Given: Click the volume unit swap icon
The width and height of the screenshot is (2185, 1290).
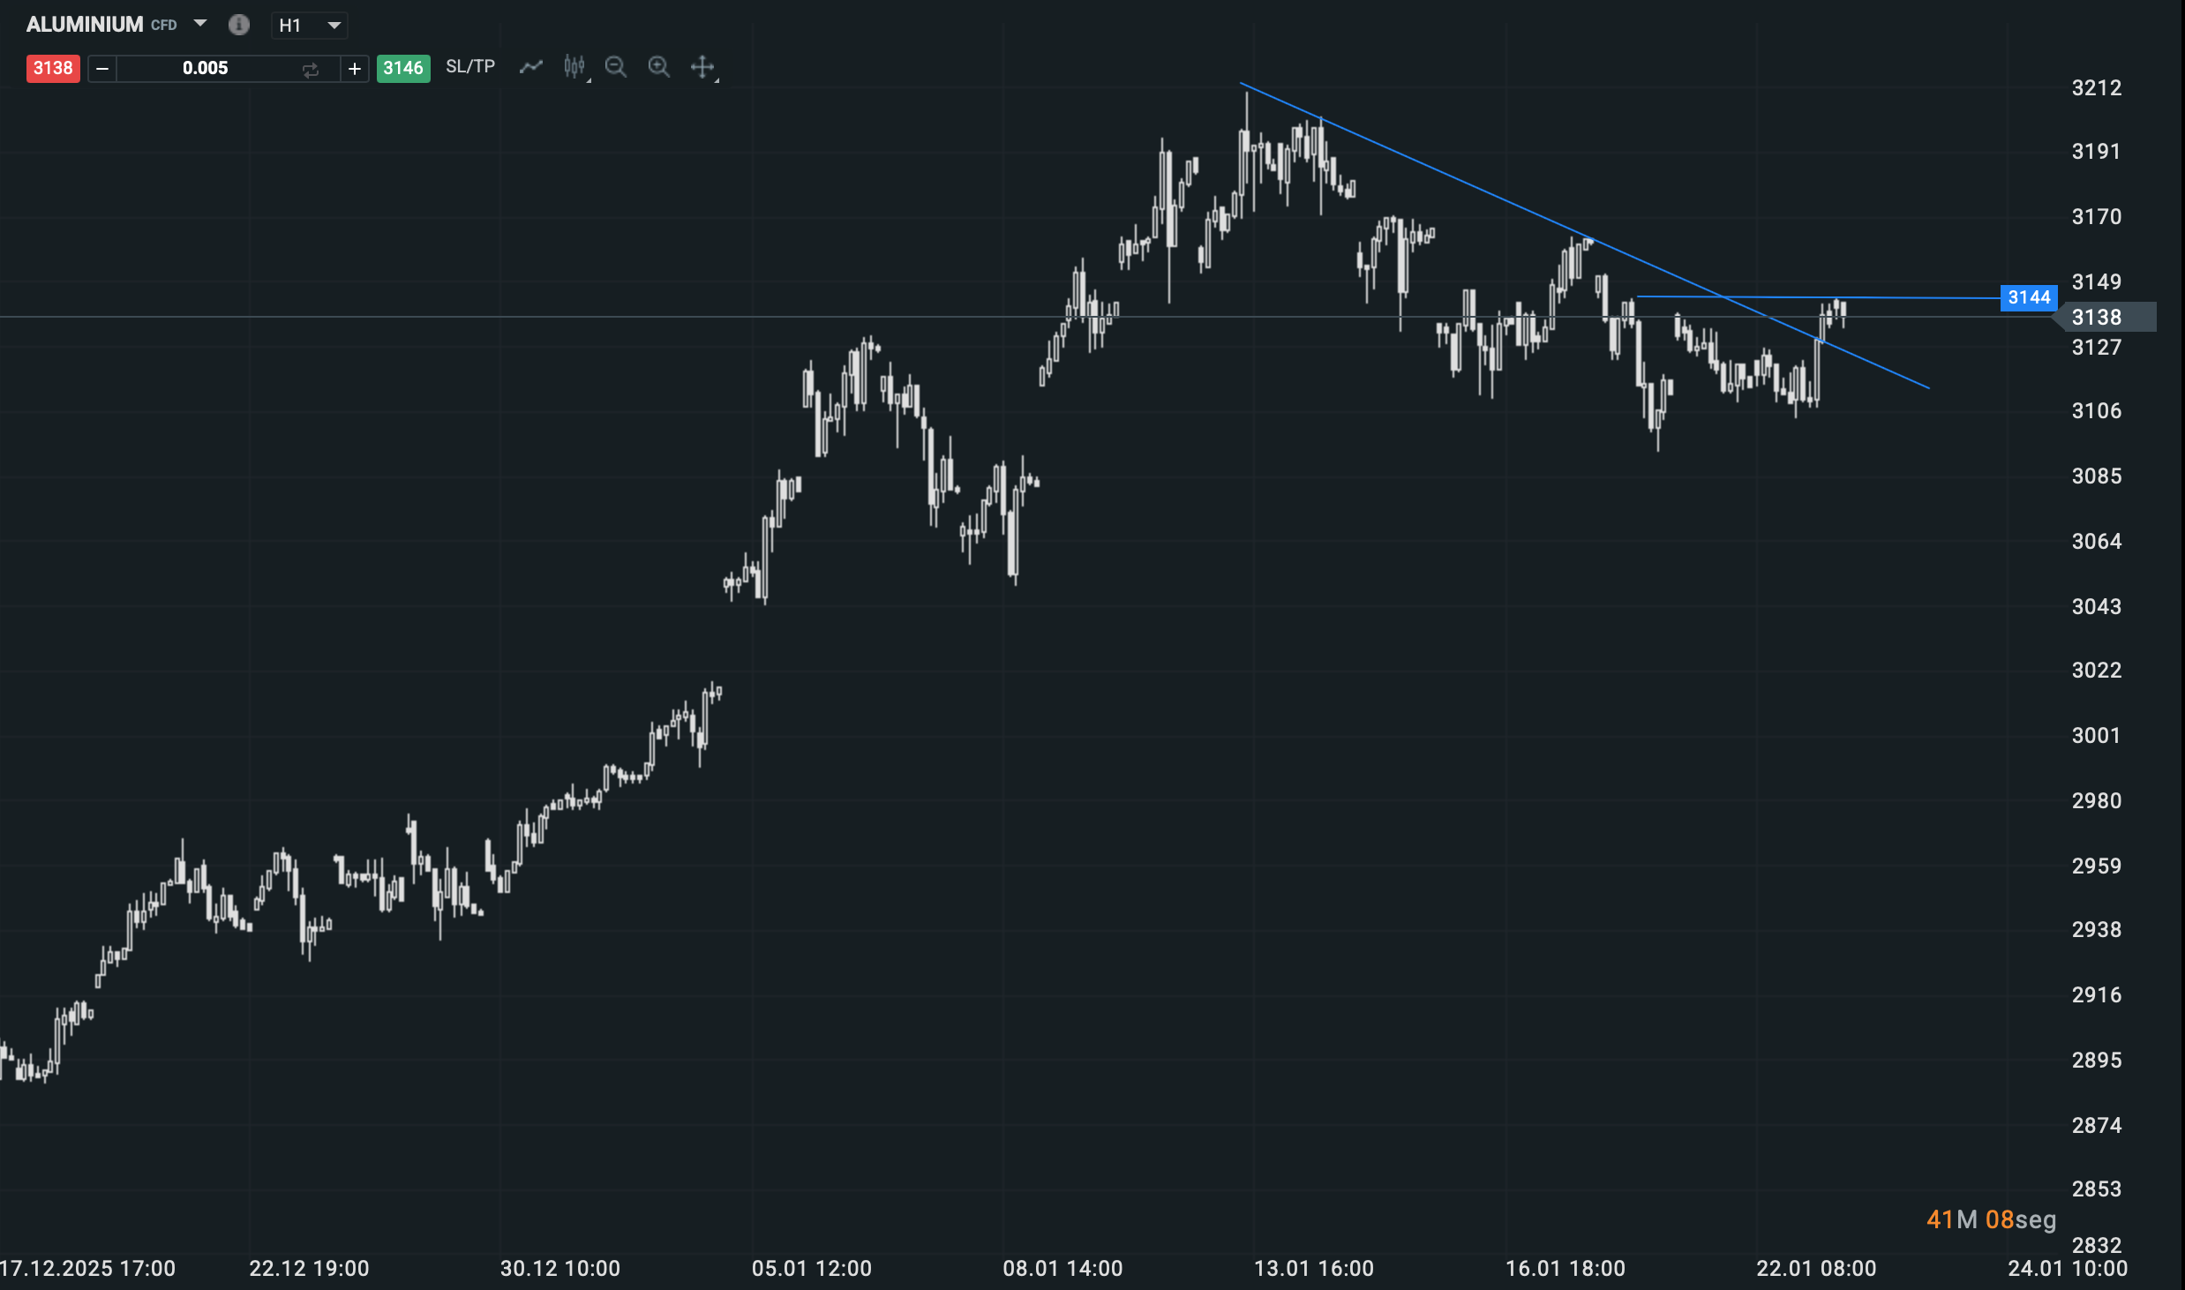Looking at the screenshot, I should (x=311, y=70).
